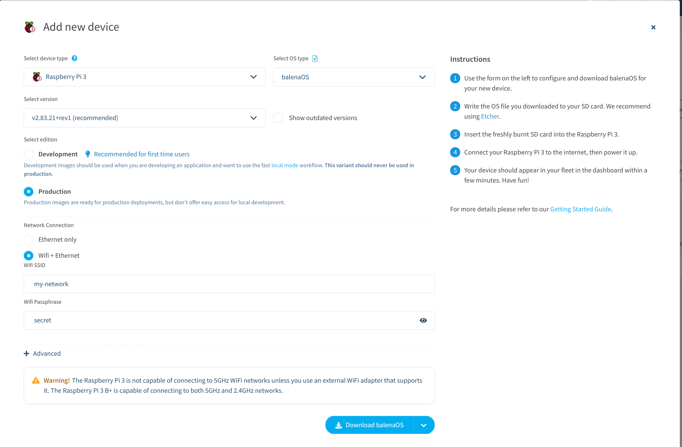
Task: Open the Raspberry Pi 3 device type dropdown
Action: pos(145,77)
